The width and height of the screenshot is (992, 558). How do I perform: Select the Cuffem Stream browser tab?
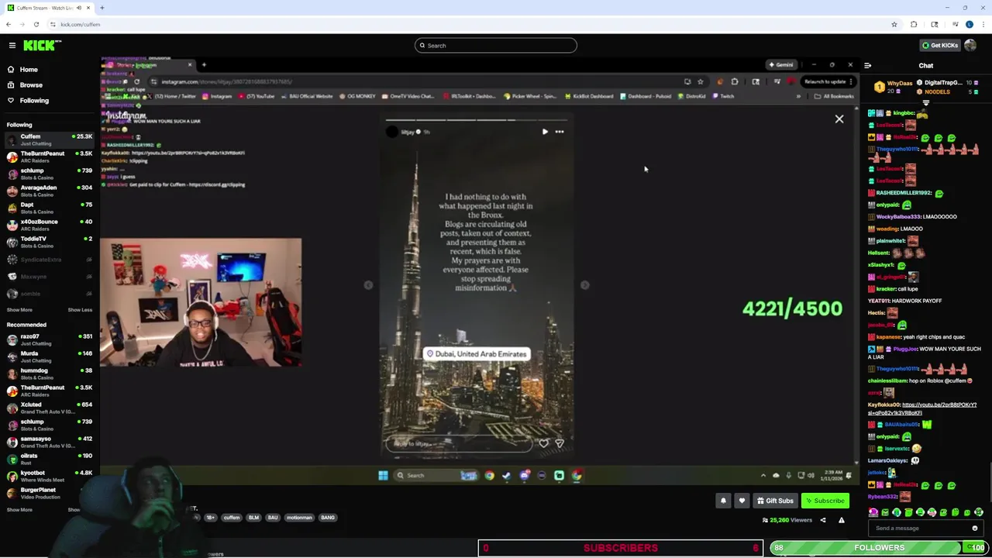48,8
